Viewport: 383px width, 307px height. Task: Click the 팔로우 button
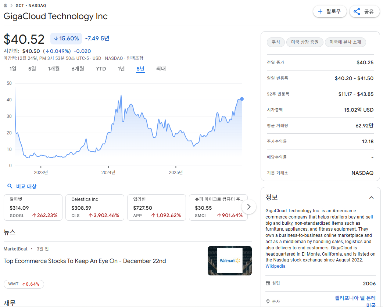330,11
